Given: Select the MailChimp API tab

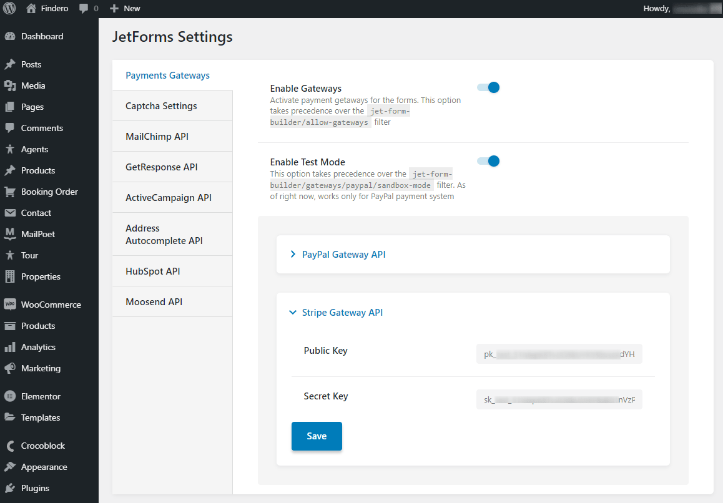Looking at the screenshot, I should tap(157, 137).
